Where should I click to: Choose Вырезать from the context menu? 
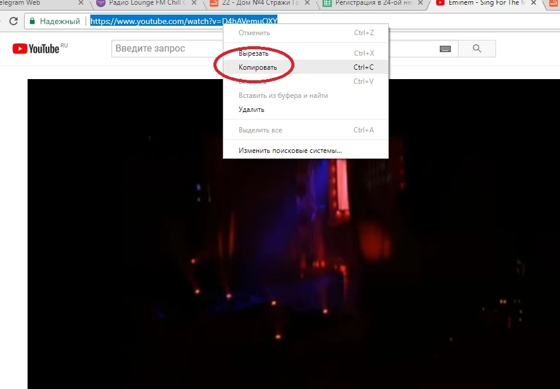(253, 53)
